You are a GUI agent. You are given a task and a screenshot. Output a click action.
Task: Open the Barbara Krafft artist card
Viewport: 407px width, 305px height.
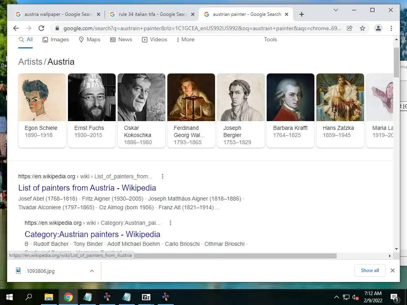(x=291, y=110)
